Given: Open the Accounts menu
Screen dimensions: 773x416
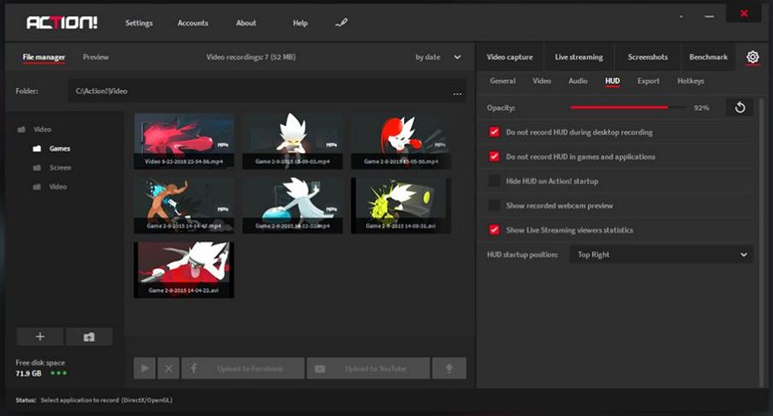Looking at the screenshot, I should tap(192, 23).
